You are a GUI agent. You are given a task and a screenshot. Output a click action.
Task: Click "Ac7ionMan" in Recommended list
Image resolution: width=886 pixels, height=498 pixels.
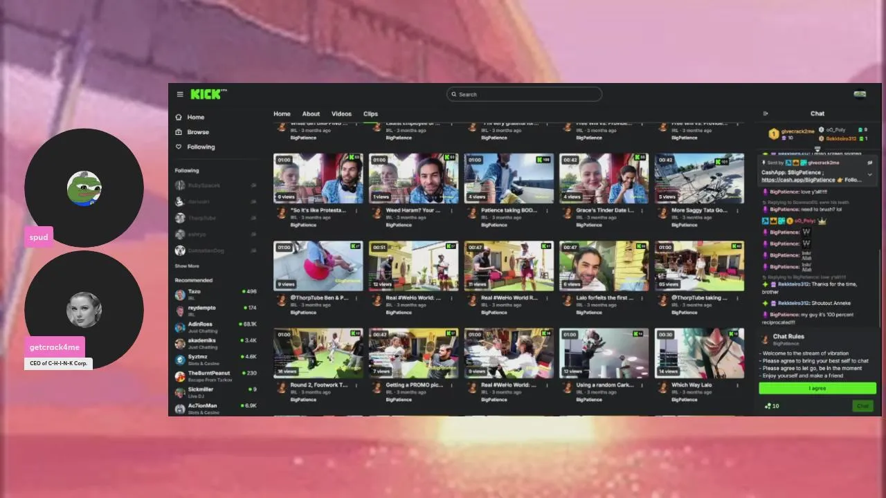click(202, 406)
